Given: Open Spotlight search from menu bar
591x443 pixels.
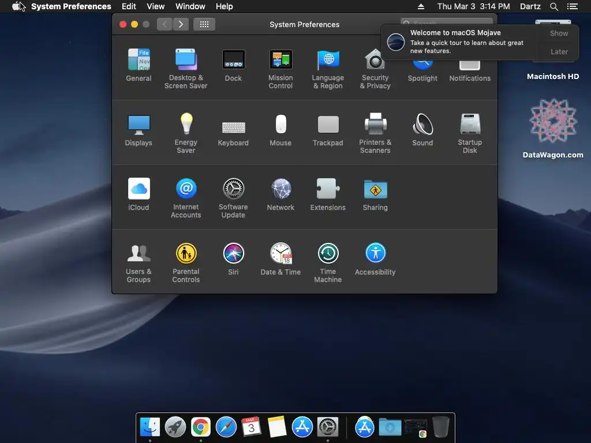Looking at the screenshot, I should [553, 6].
